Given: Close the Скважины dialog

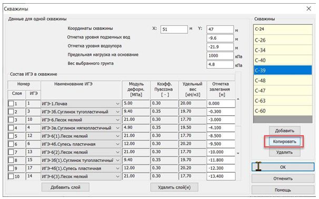Looking at the screenshot, I should click(x=308, y=8).
